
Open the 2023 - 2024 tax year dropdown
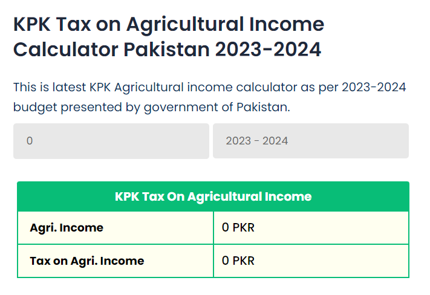310,141
